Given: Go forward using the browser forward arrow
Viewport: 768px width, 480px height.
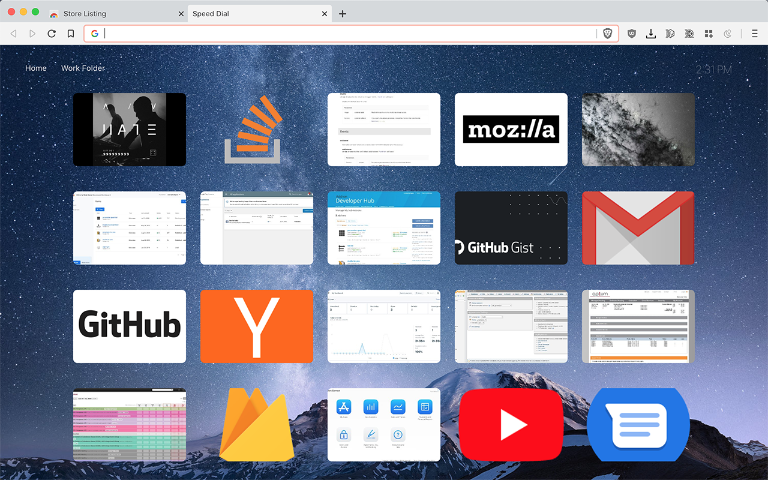Looking at the screenshot, I should coord(32,34).
